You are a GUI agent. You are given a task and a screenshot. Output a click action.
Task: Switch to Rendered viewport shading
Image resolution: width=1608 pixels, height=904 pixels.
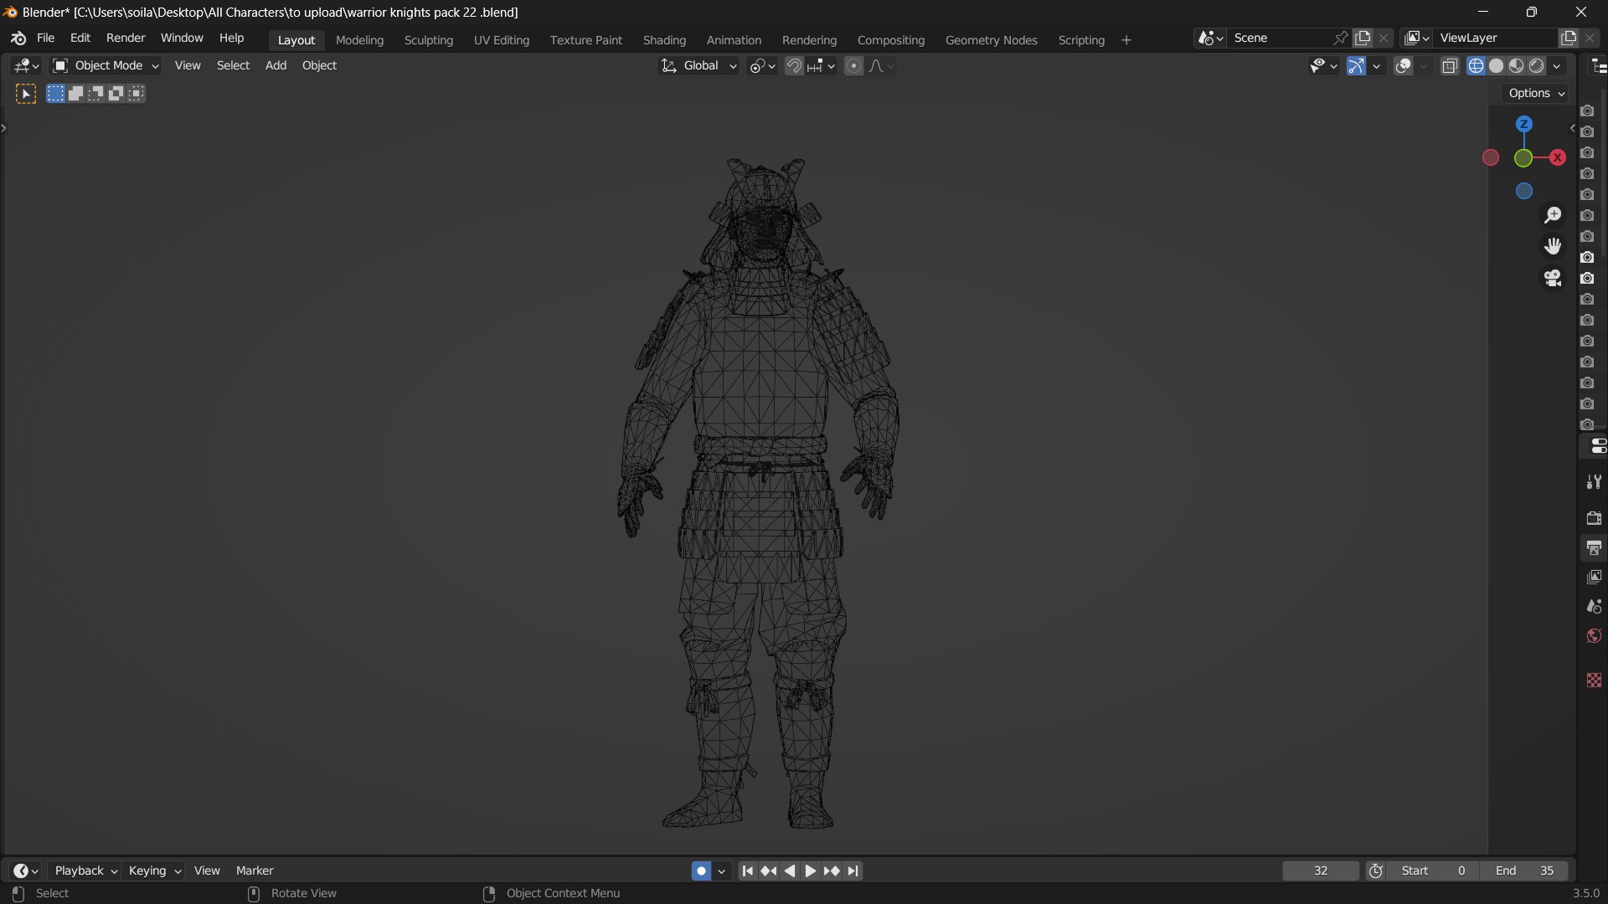point(1537,65)
